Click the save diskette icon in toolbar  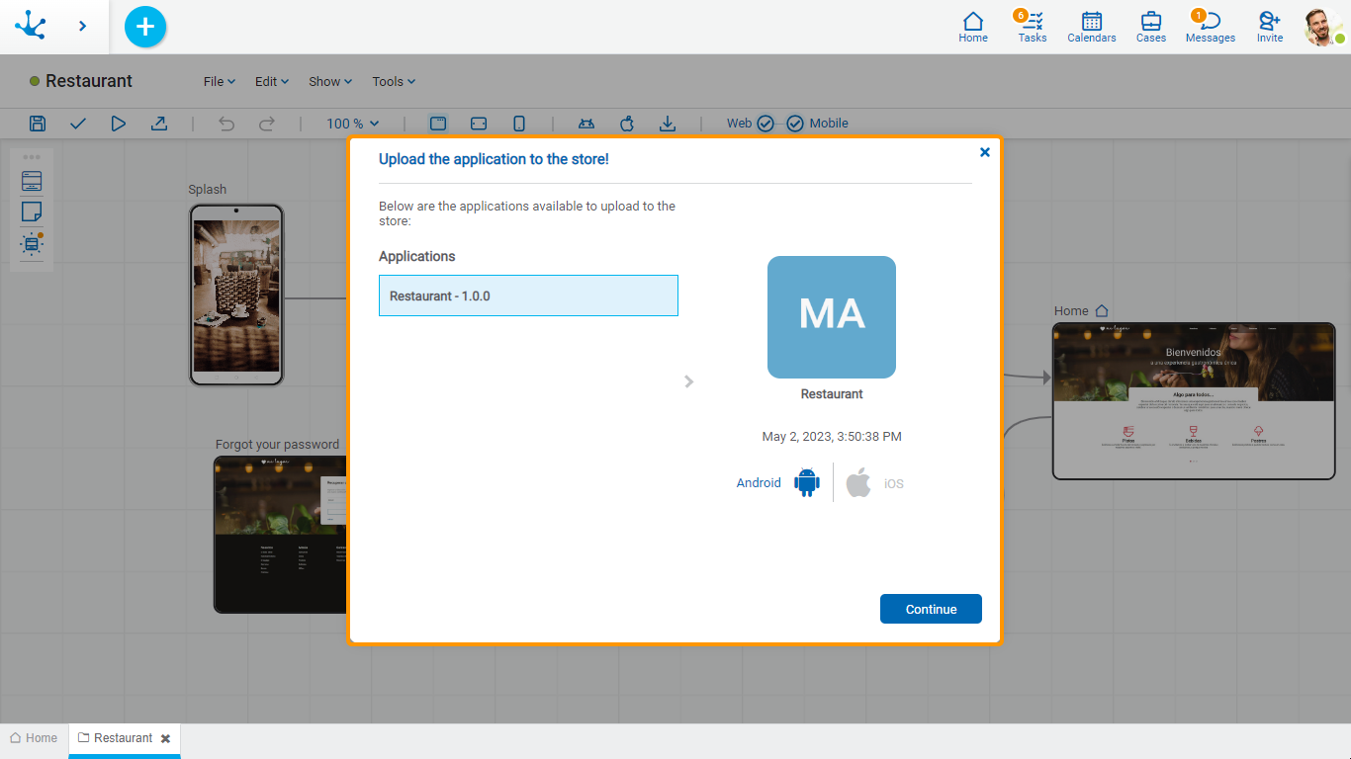[x=38, y=124]
